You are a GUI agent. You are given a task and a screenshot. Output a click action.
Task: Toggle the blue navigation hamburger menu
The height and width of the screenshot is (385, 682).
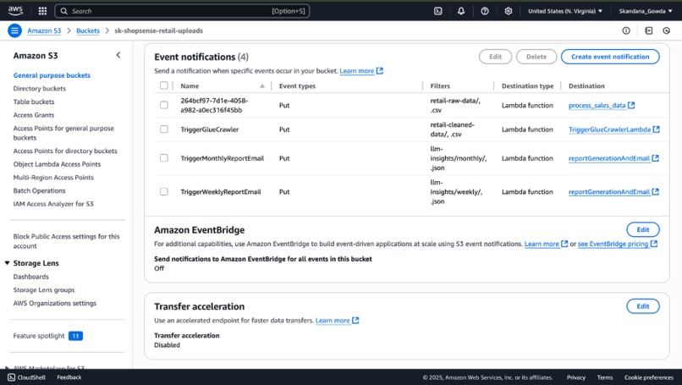[14, 30]
